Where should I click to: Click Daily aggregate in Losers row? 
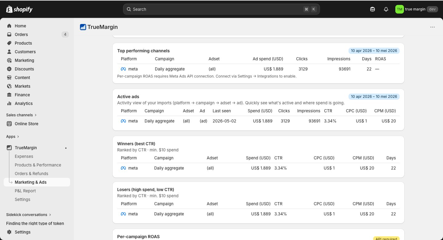[x=169, y=214]
